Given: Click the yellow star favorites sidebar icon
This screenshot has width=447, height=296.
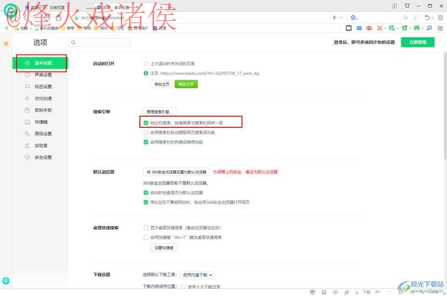Looking at the screenshot, I should [6, 44].
